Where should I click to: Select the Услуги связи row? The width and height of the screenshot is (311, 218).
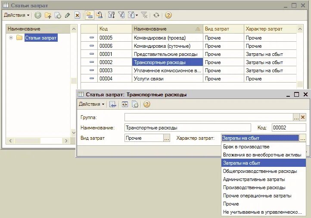pyautogui.click(x=188, y=79)
